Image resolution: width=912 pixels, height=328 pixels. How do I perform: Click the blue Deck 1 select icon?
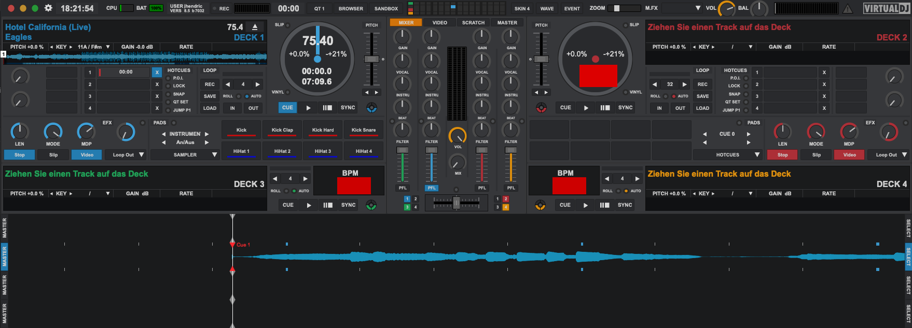tap(371, 108)
